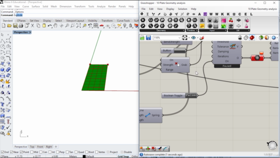Enable the Quad osnap checkbox
The height and width of the screenshot is (158, 280).
pyautogui.click(x=76, y=152)
